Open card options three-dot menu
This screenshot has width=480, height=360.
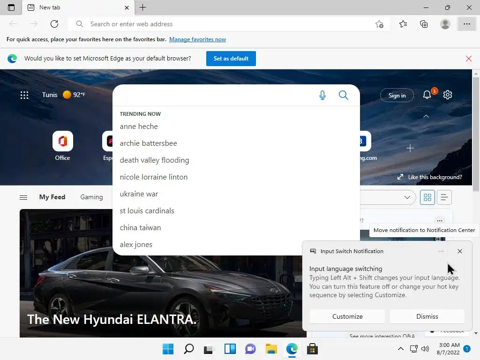pyautogui.click(x=440, y=220)
